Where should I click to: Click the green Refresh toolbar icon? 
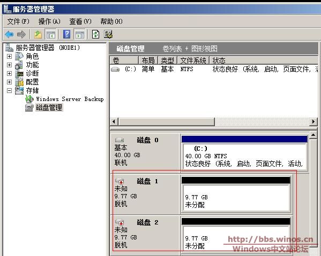pyautogui.click(x=95, y=34)
